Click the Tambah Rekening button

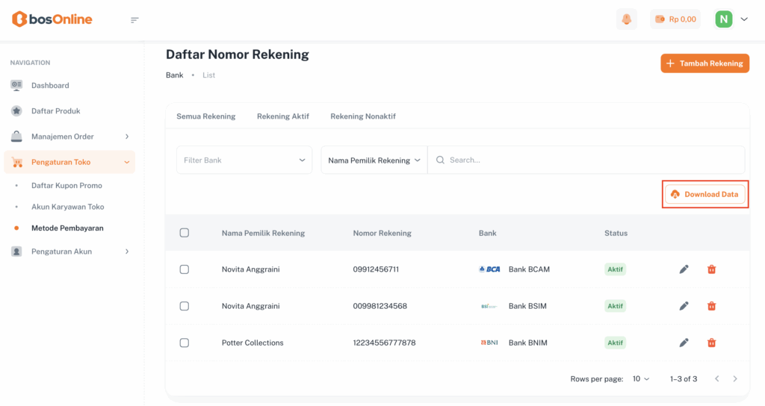pyautogui.click(x=705, y=63)
